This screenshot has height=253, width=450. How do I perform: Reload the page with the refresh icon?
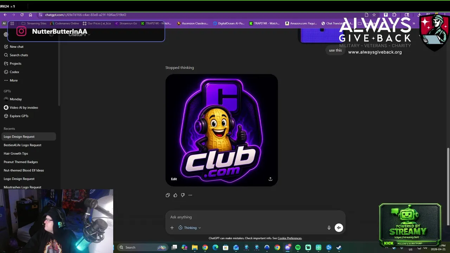pyautogui.click(x=22, y=15)
